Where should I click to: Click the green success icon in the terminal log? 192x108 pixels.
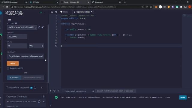click(56, 97)
